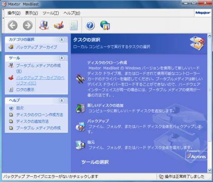Open the log view toolbar icon
The image size is (213, 182).
pos(74,25)
